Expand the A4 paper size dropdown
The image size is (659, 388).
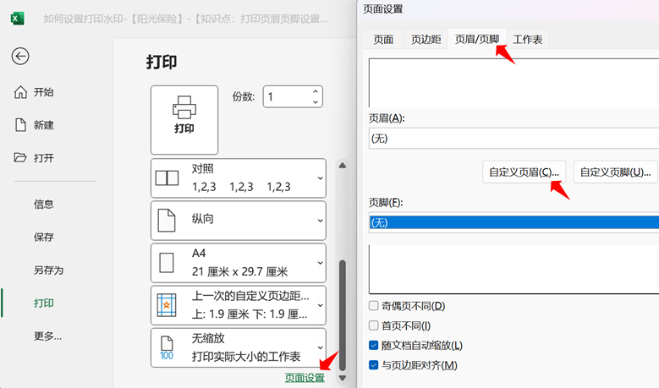tap(320, 262)
